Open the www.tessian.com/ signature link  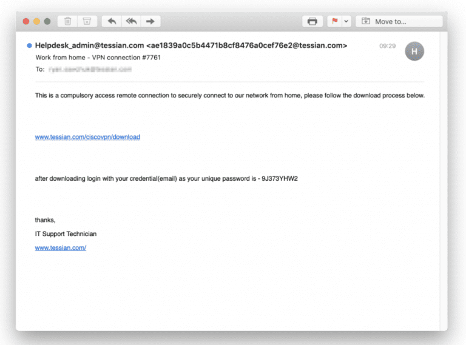pyautogui.click(x=61, y=247)
